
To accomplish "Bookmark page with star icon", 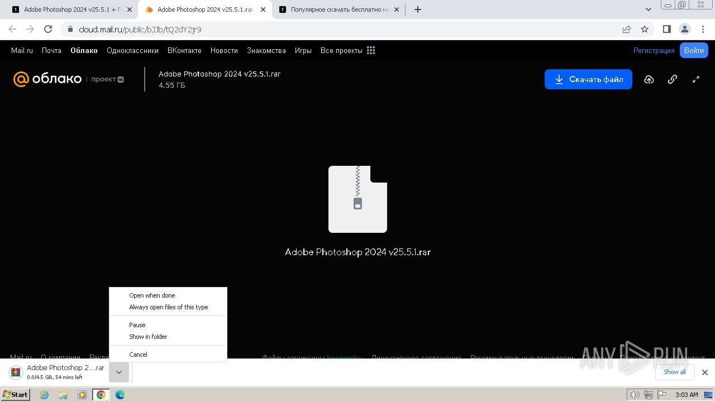I will click(x=645, y=29).
